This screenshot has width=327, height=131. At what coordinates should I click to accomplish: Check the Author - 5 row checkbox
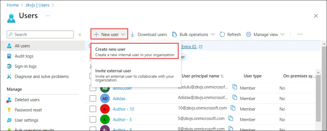[93, 119]
